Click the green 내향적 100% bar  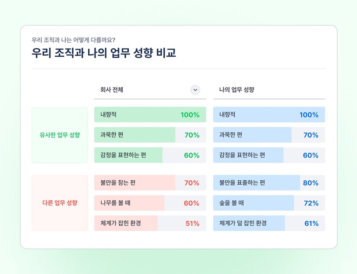150,115
